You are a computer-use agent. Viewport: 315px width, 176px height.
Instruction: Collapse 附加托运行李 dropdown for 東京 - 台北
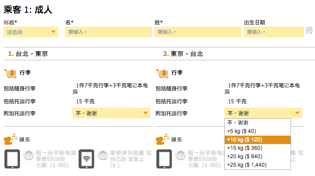pos(263,113)
